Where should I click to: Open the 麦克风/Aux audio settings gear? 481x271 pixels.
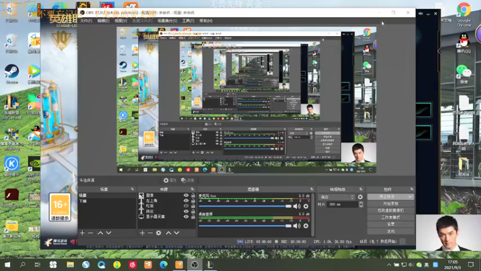(306, 206)
